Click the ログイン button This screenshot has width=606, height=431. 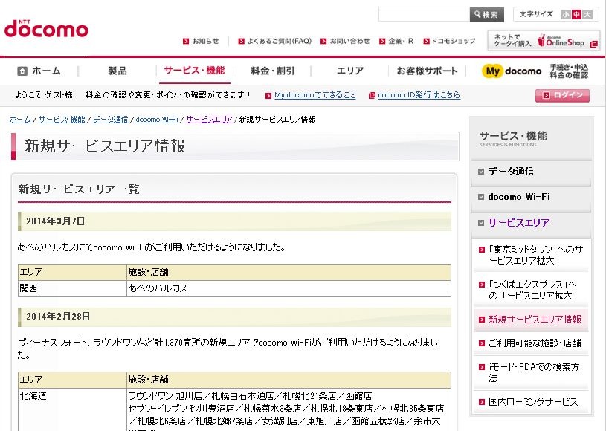pyautogui.click(x=562, y=95)
